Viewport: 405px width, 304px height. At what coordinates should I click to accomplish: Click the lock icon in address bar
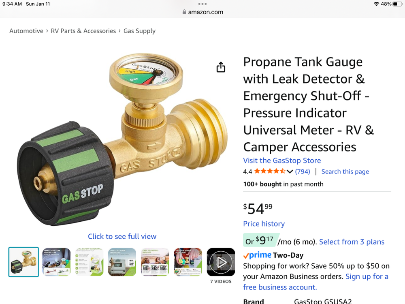coord(184,12)
